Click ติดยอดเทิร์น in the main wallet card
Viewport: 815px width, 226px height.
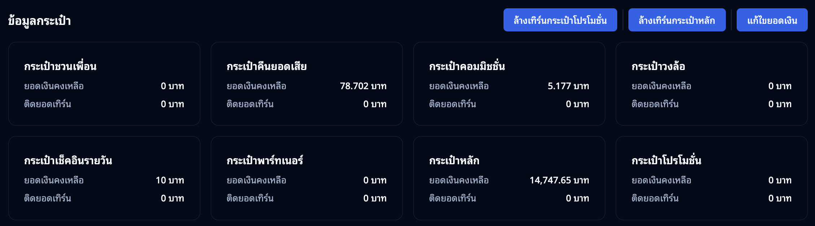(452, 198)
